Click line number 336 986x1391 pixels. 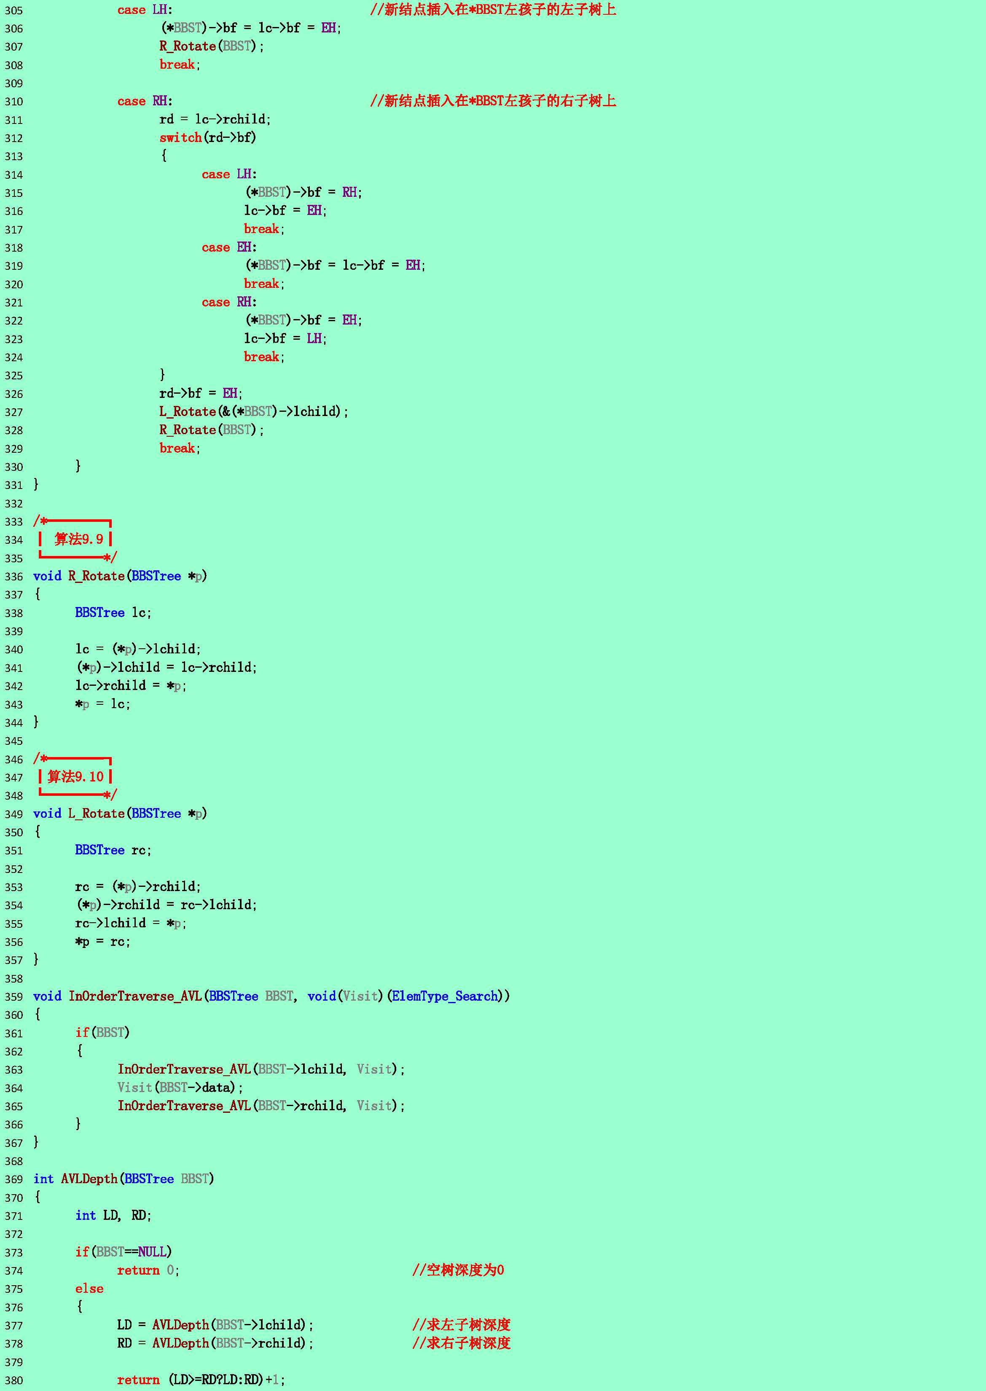click(13, 576)
